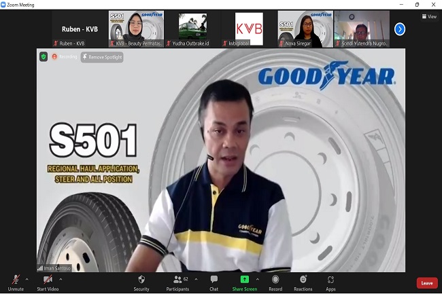Select KVB - Beauty Permatas video tile
The width and height of the screenshot is (442, 294).
click(x=136, y=29)
